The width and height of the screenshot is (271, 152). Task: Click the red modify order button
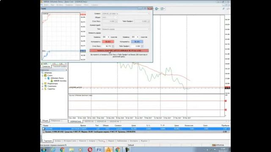coord(119,51)
